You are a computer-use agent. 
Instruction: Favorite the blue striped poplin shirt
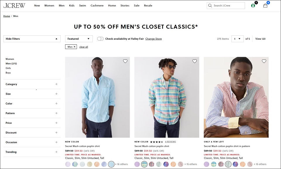[125, 61]
